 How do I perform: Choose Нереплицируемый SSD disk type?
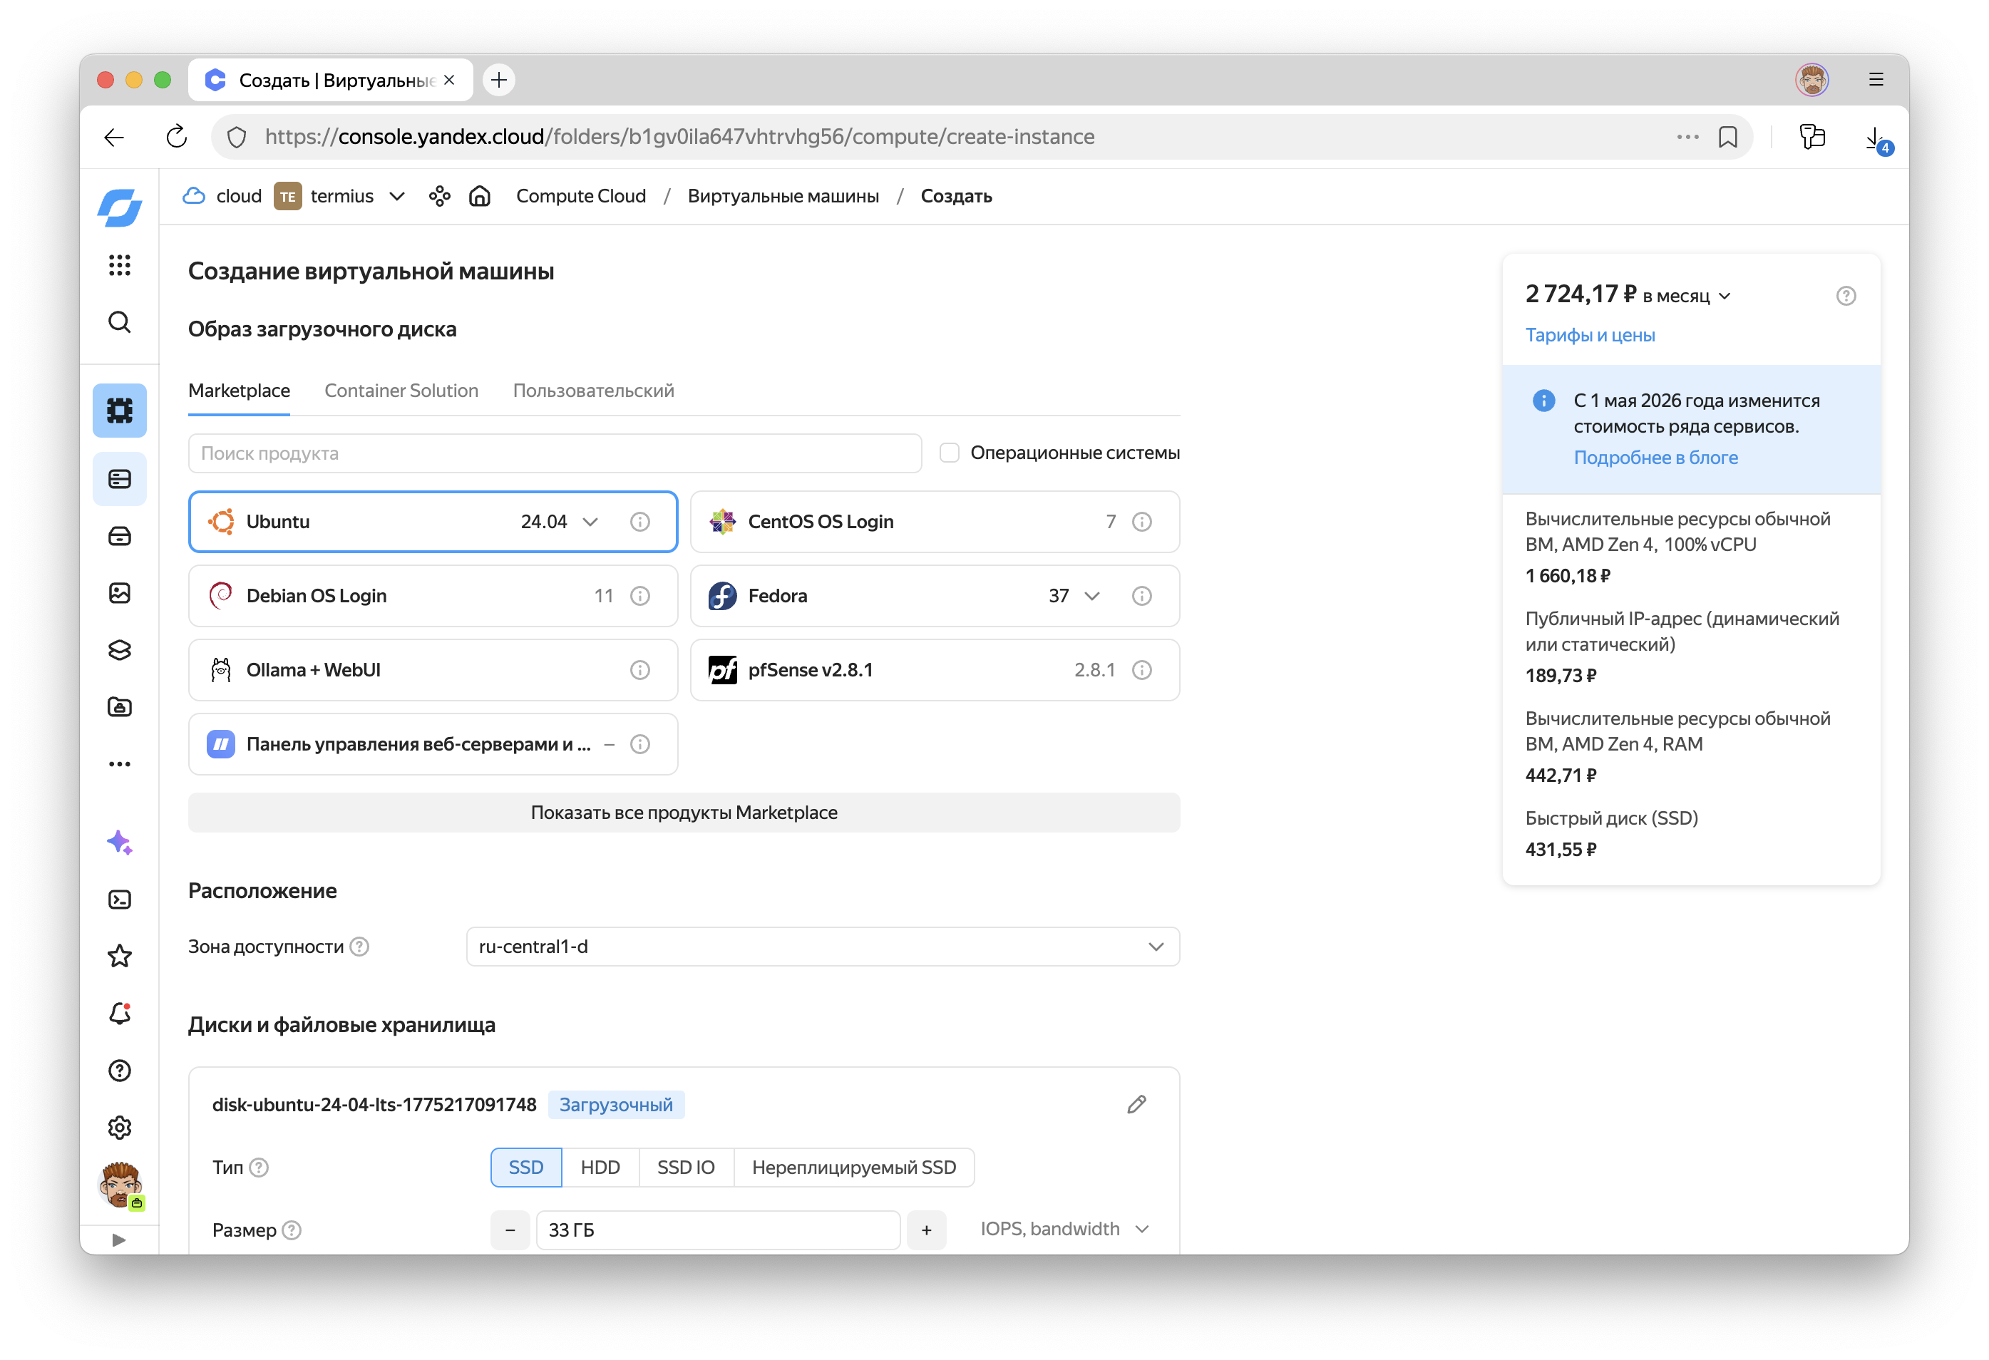pyautogui.click(x=853, y=1168)
